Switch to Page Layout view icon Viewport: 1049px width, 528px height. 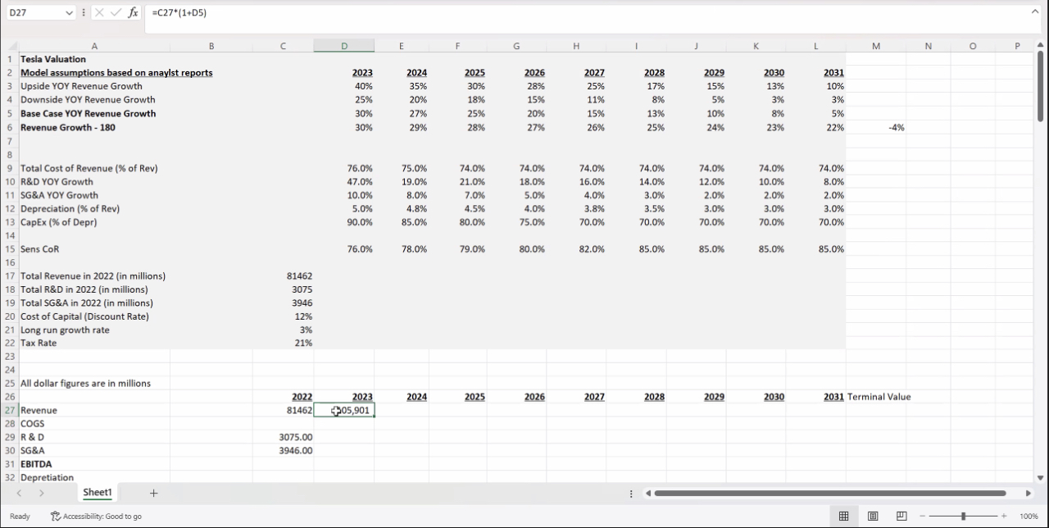(872, 517)
